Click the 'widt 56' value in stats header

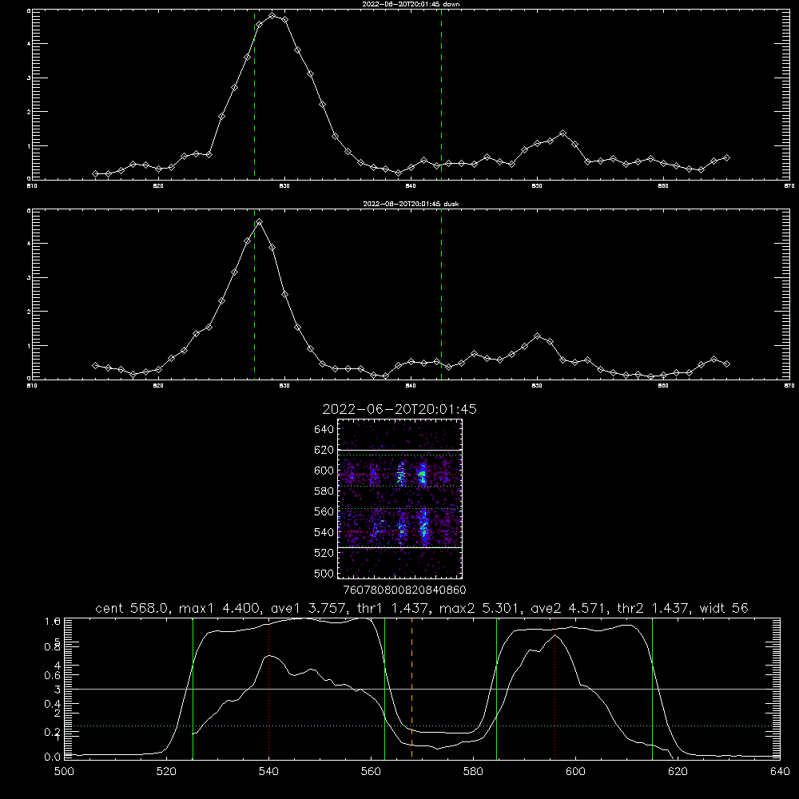724,608
